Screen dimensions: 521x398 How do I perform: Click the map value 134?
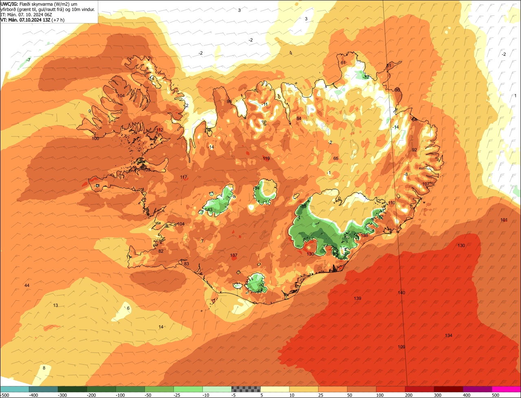(x=448, y=335)
